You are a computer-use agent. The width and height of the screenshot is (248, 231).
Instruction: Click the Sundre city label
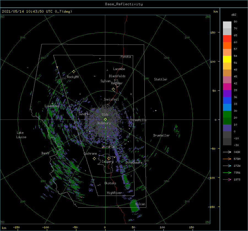pos(83,114)
